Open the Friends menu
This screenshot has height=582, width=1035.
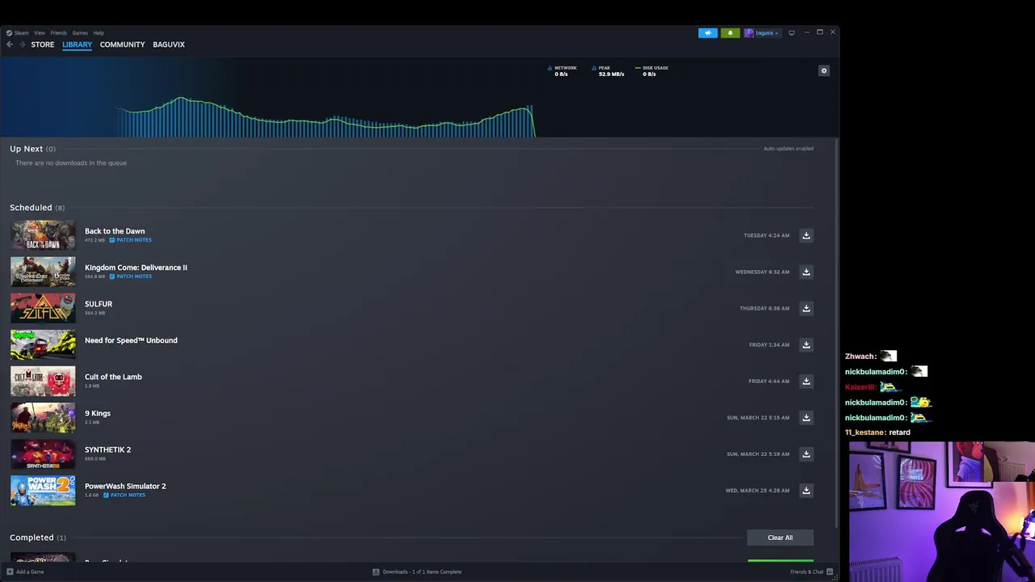pyautogui.click(x=58, y=33)
